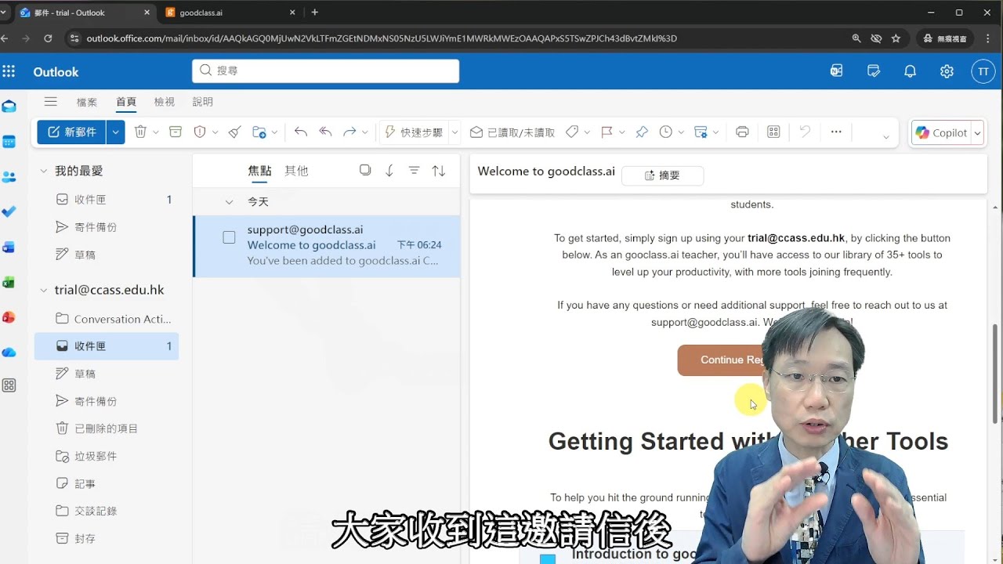
Task: Open Outlook settings gear
Action: (x=947, y=71)
